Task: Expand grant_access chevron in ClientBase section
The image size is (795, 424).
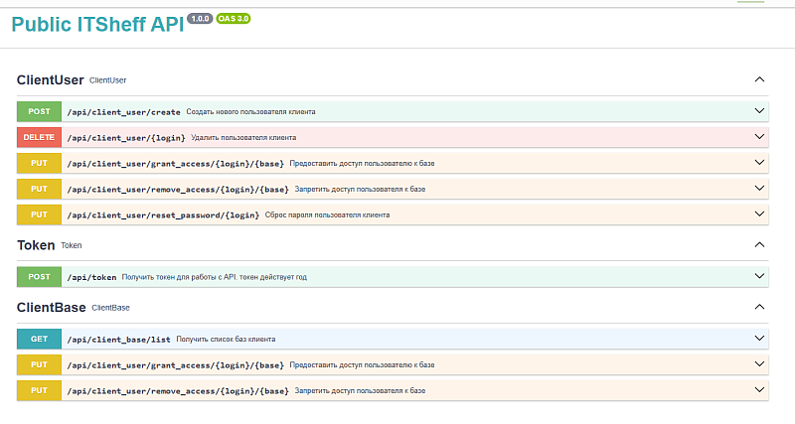Action: (759, 364)
